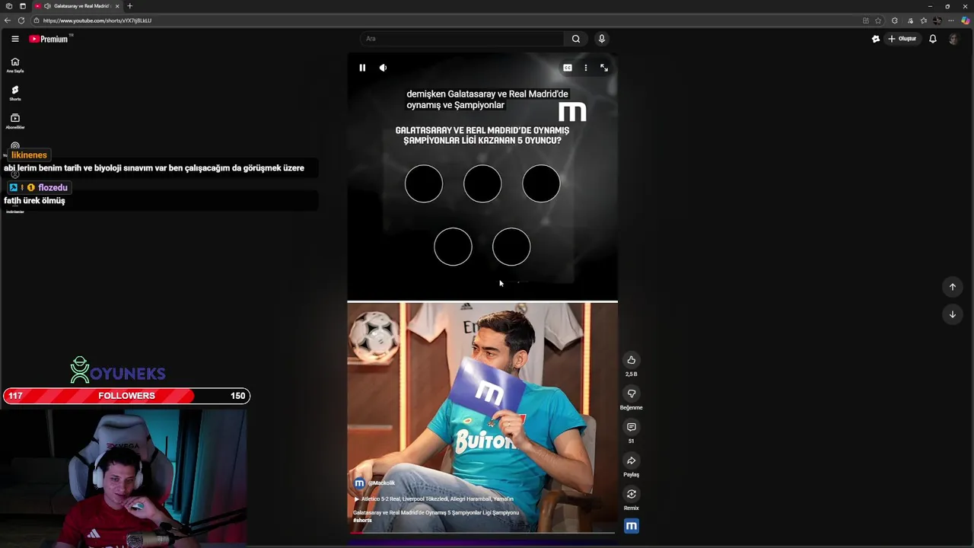Go to next Short with down arrow

[952, 314]
